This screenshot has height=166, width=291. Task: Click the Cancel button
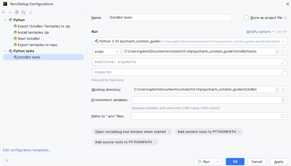point(257,162)
